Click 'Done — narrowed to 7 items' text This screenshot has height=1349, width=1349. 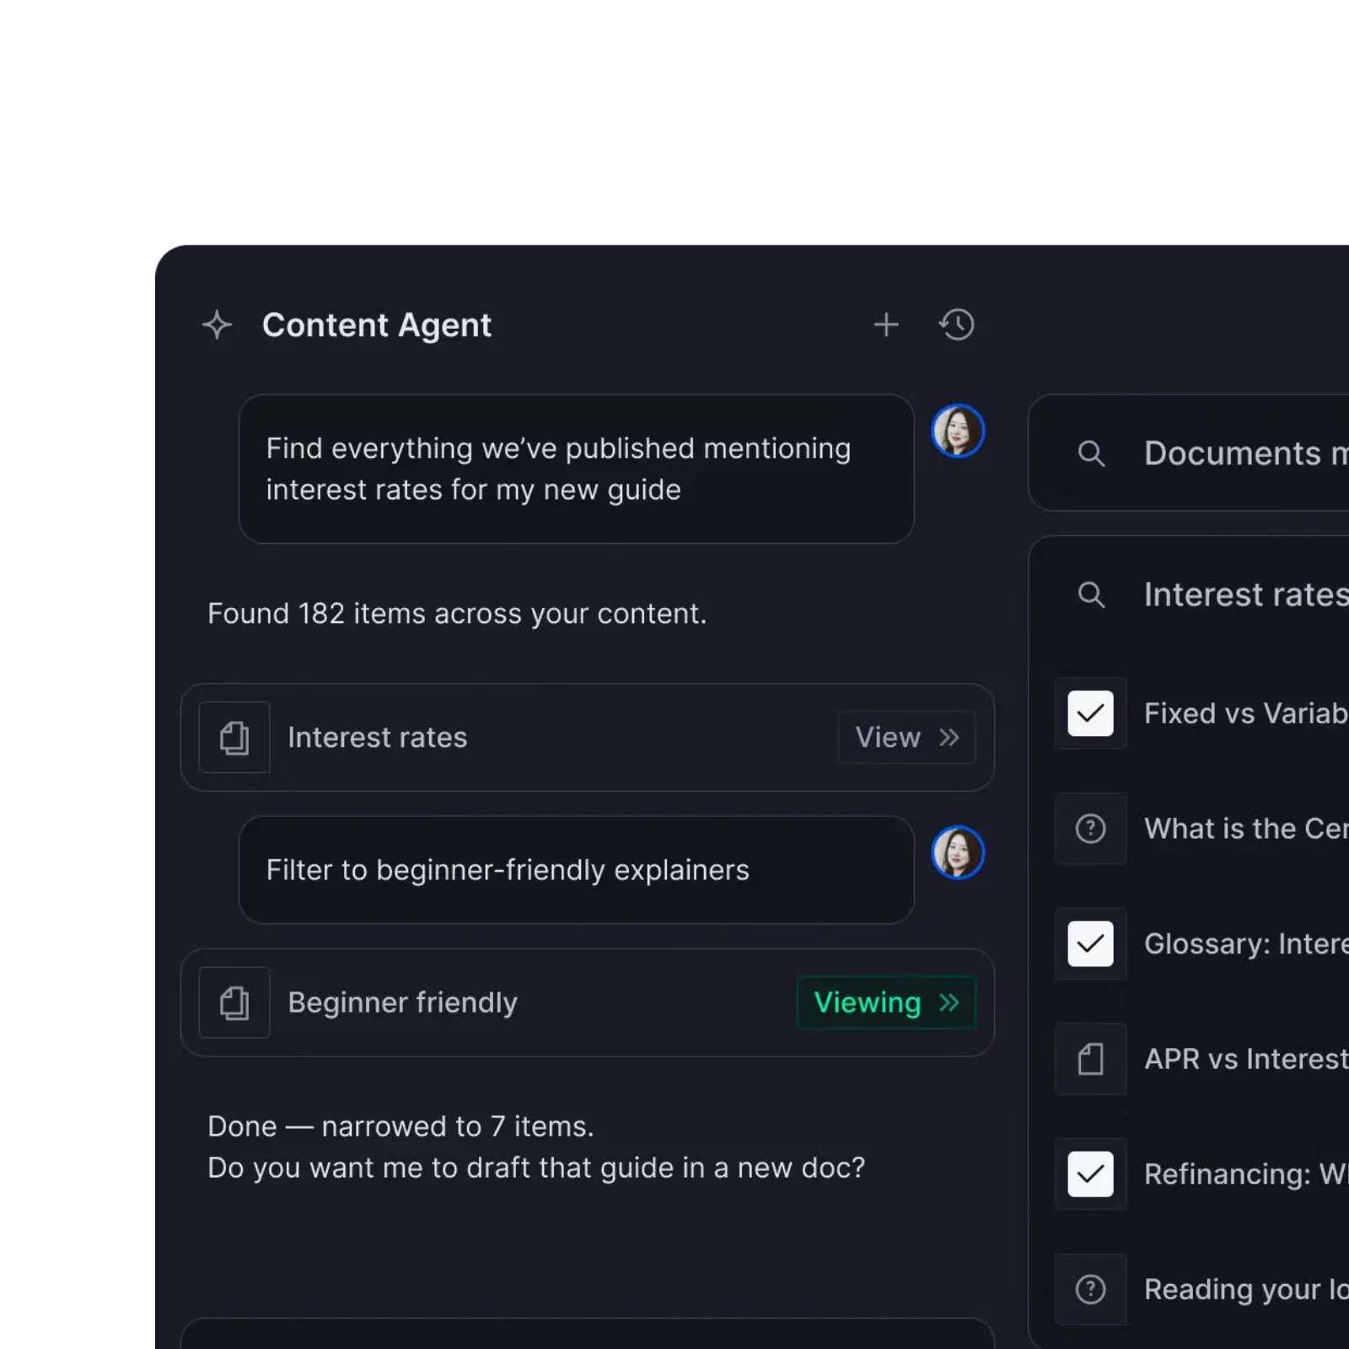(400, 1126)
